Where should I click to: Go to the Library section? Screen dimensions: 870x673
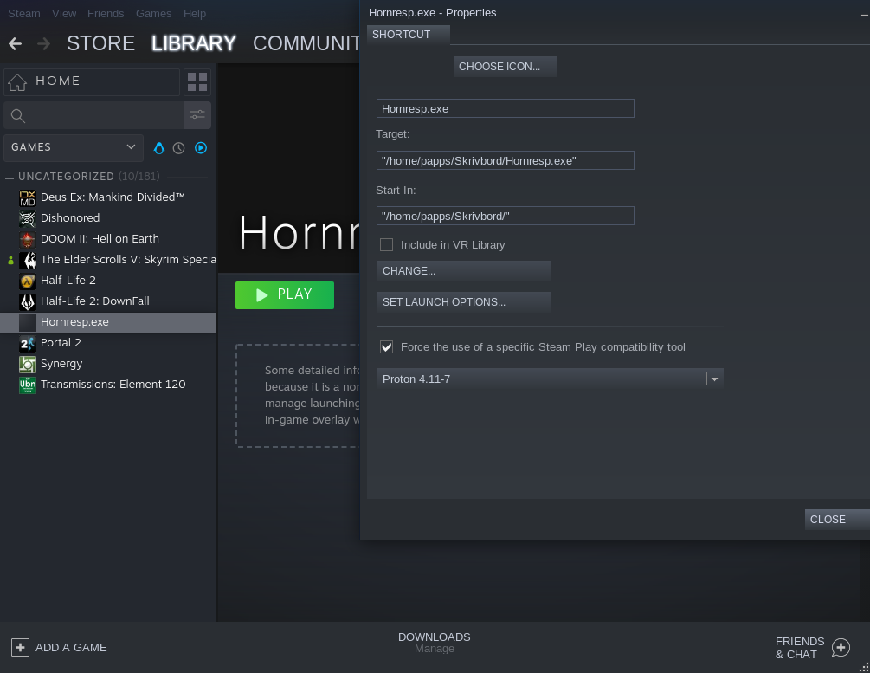tap(194, 43)
